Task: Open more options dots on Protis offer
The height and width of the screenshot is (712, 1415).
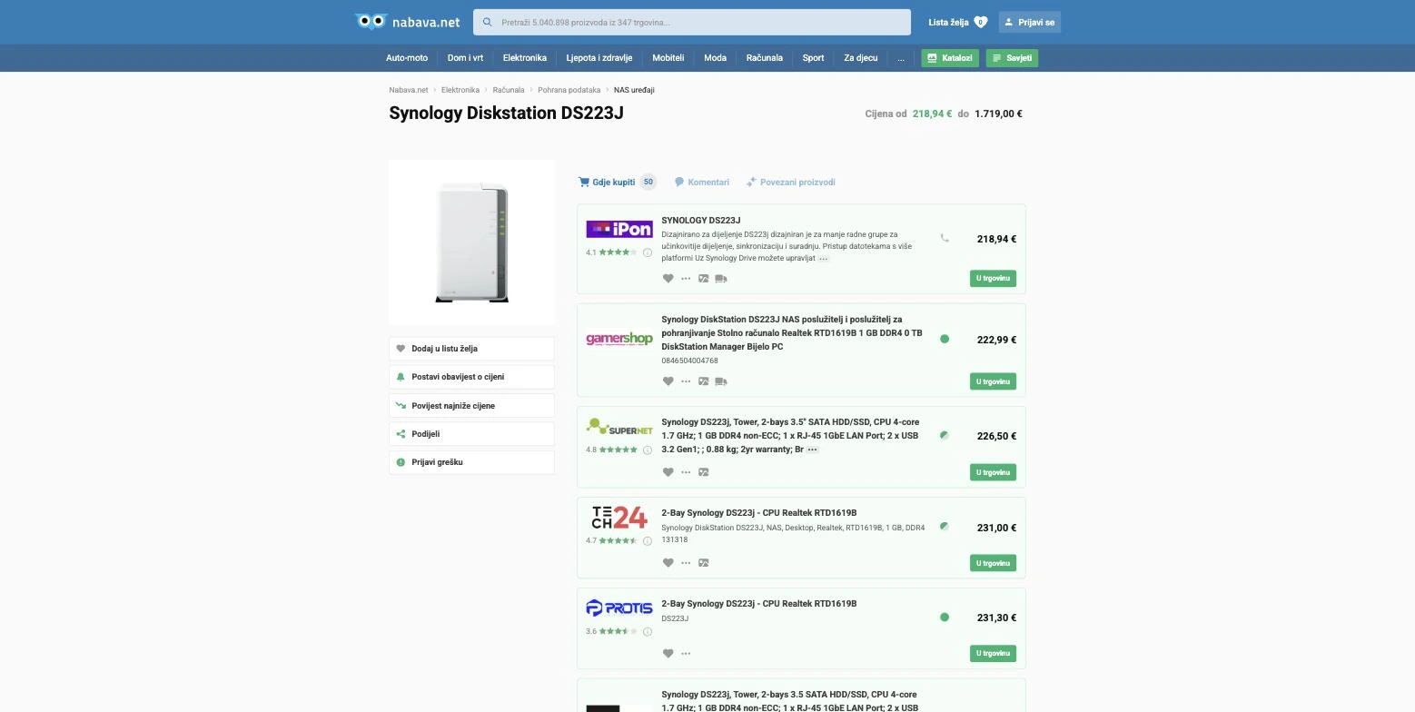Action: click(x=686, y=653)
